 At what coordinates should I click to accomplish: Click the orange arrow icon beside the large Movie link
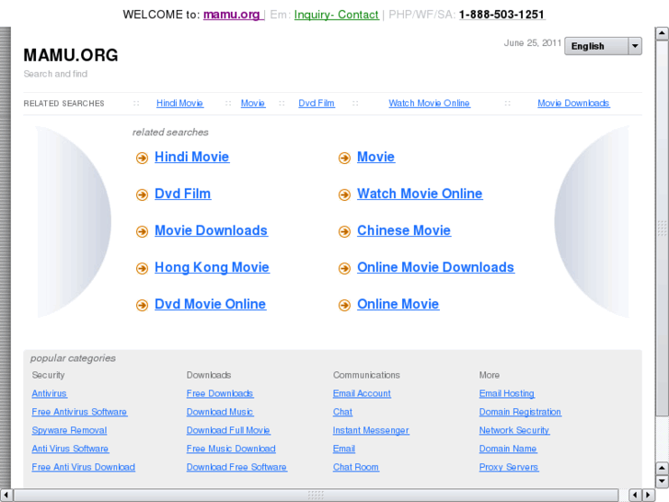point(344,158)
